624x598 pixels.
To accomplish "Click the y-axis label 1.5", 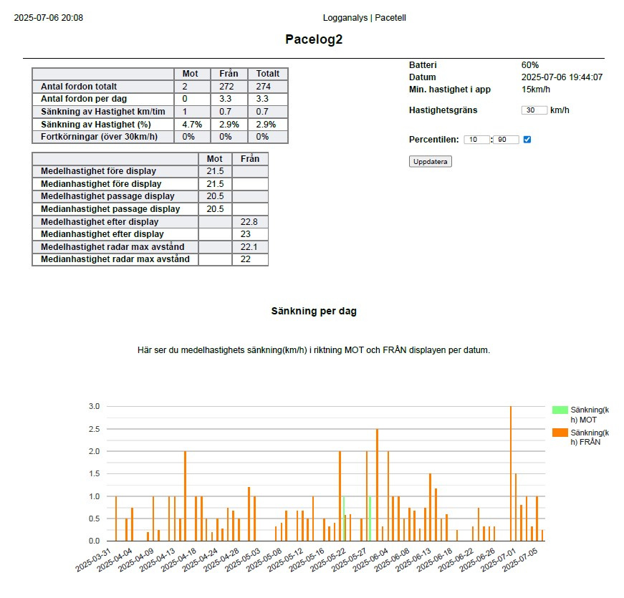I will (95, 473).
